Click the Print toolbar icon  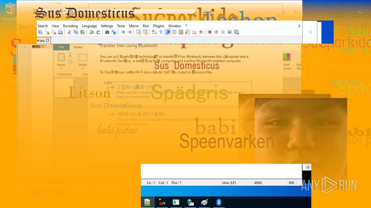pyautogui.click(x=60, y=32)
